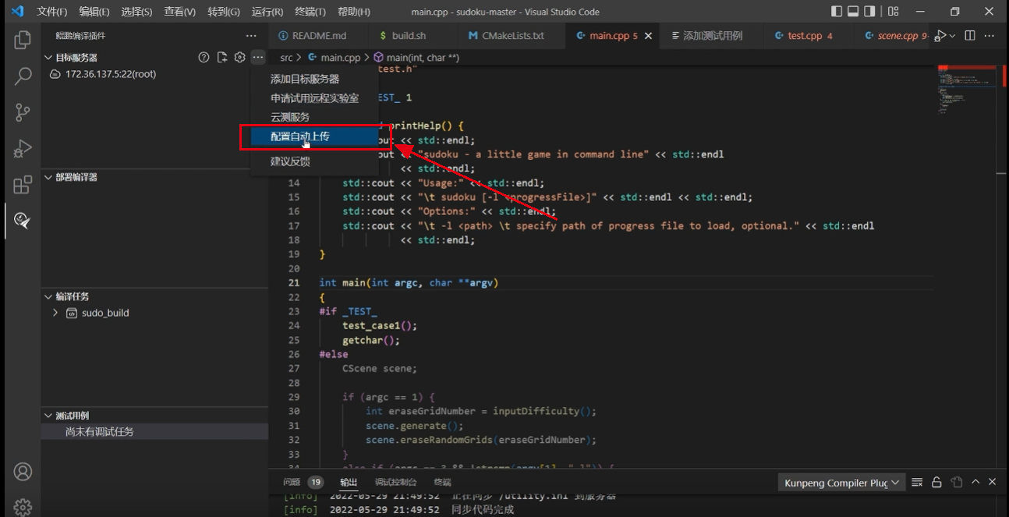This screenshot has height=517, width=1009.
Task: Open the Manage gear in activity bar
Action: (23, 507)
